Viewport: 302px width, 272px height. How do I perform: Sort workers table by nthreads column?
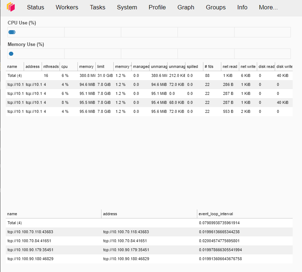(51, 66)
